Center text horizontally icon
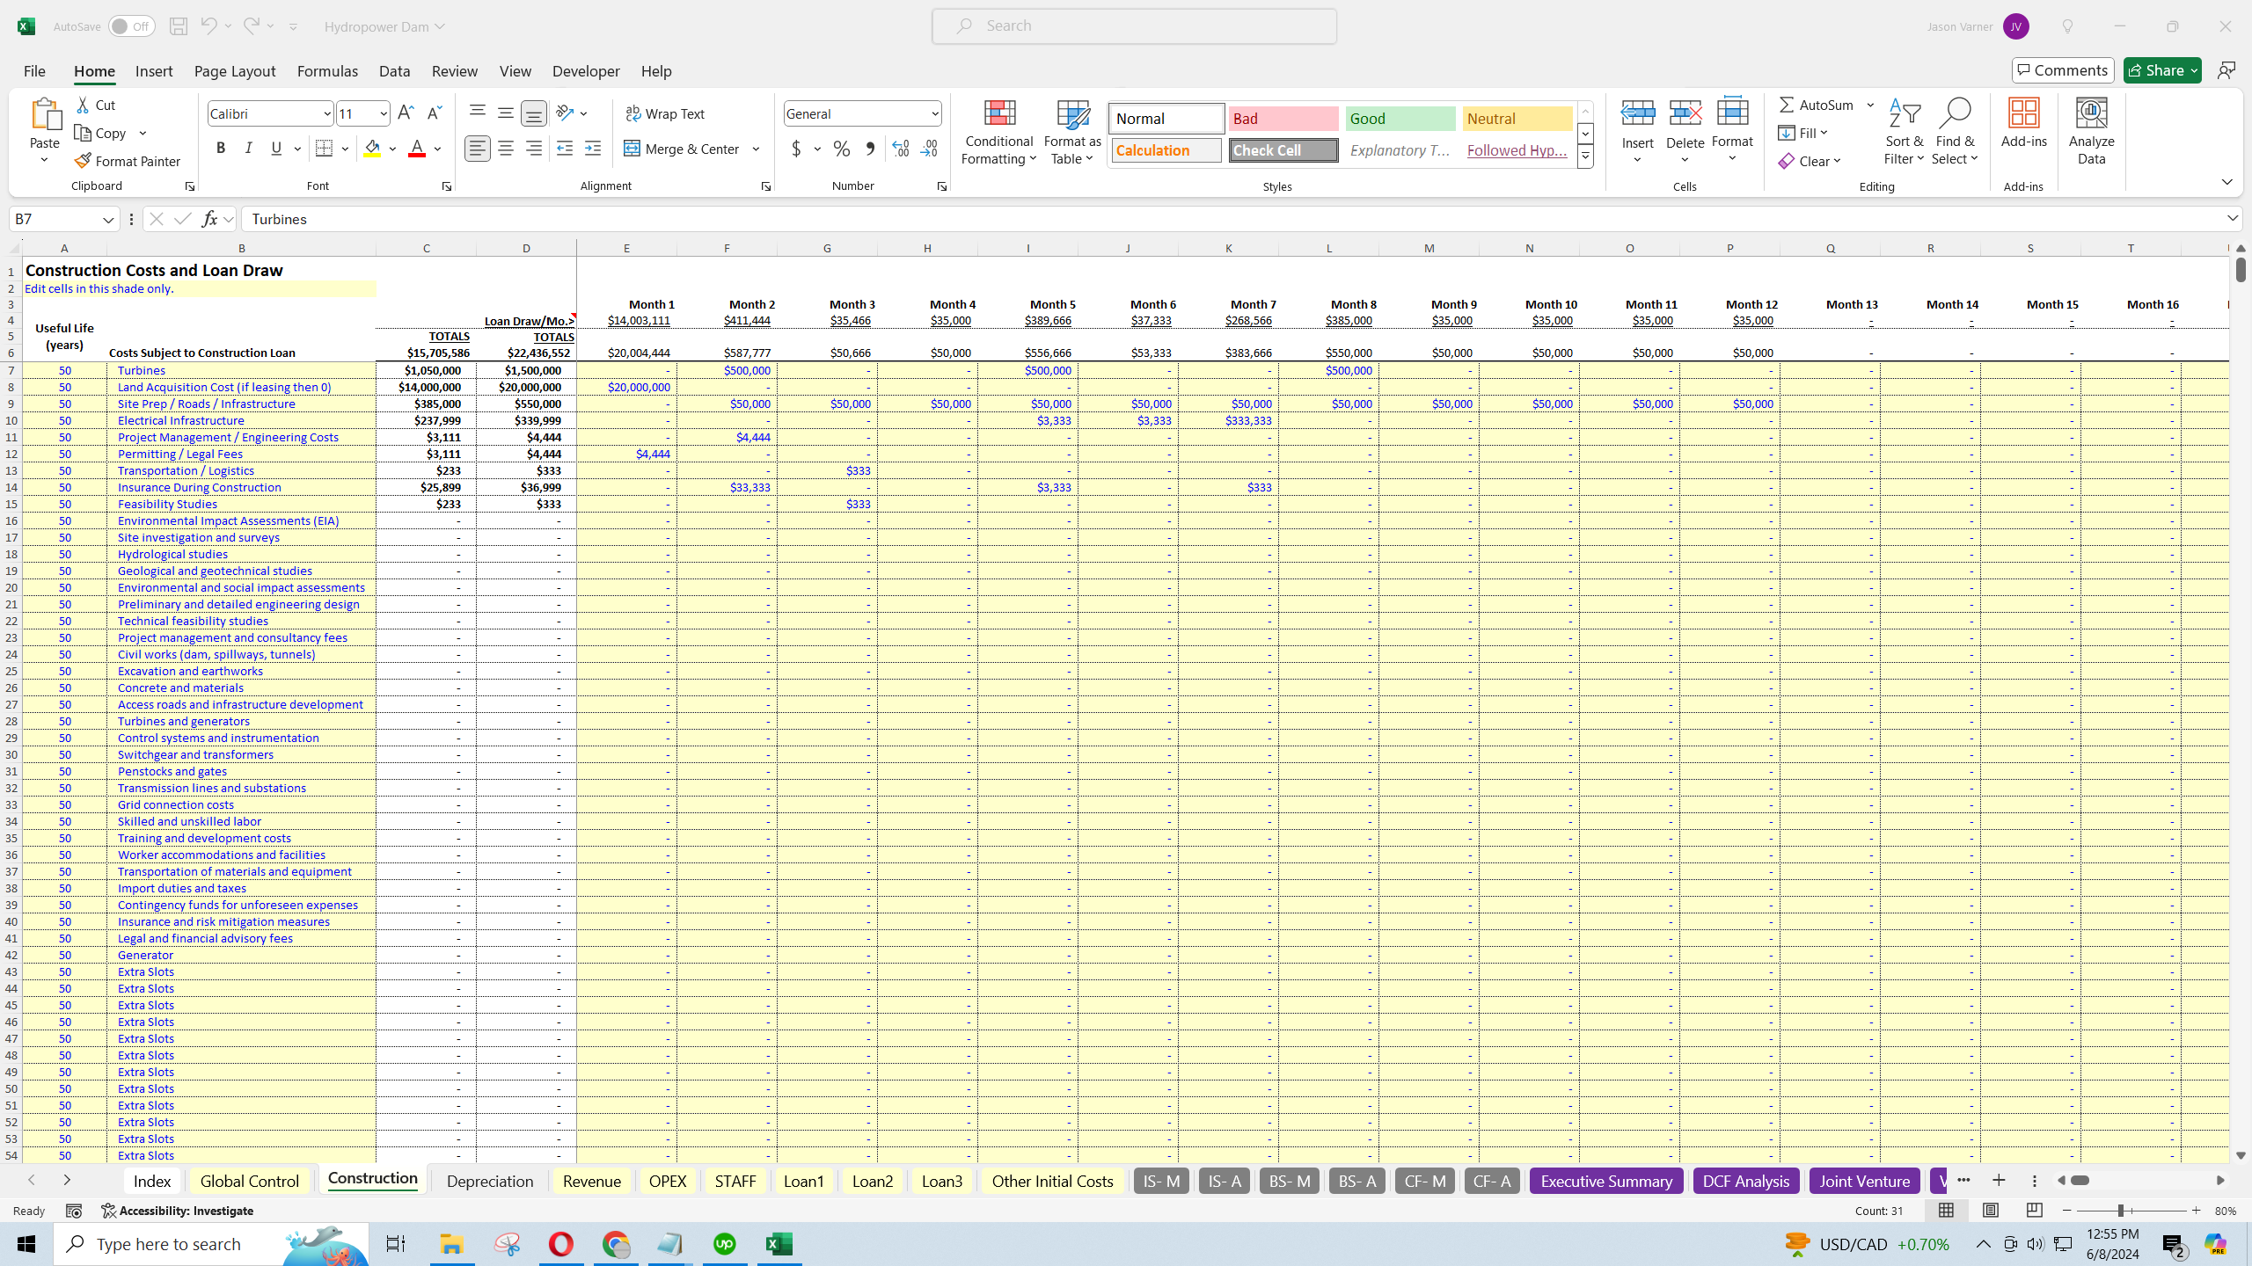The width and height of the screenshot is (2252, 1266). pyautogui.click(x=506, y=149)
